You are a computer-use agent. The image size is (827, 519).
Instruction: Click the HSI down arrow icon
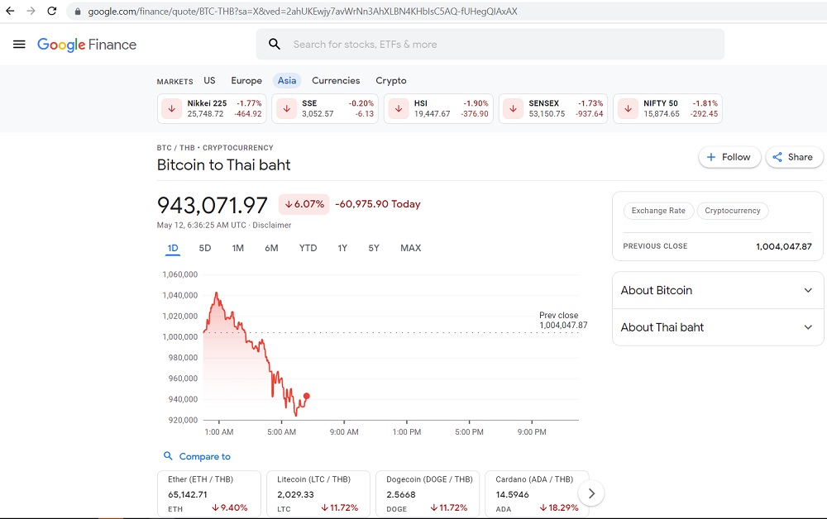point(399,108)
